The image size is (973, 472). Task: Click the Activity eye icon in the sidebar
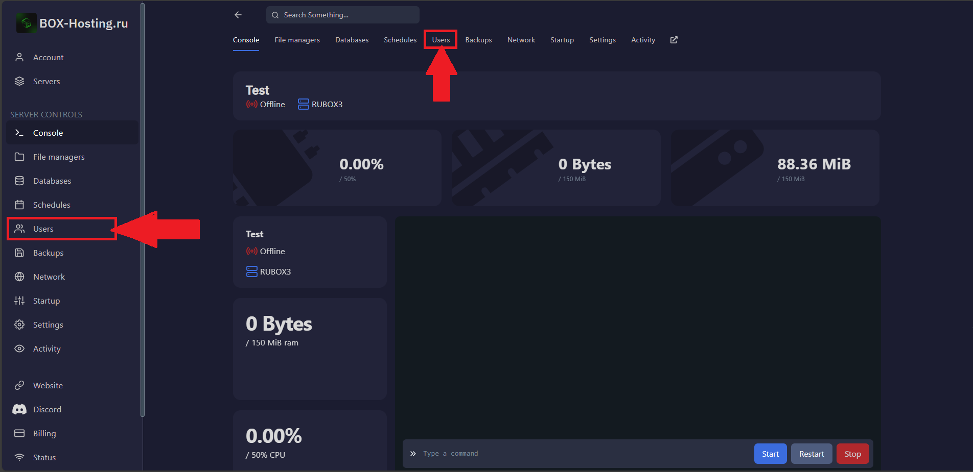19,349
